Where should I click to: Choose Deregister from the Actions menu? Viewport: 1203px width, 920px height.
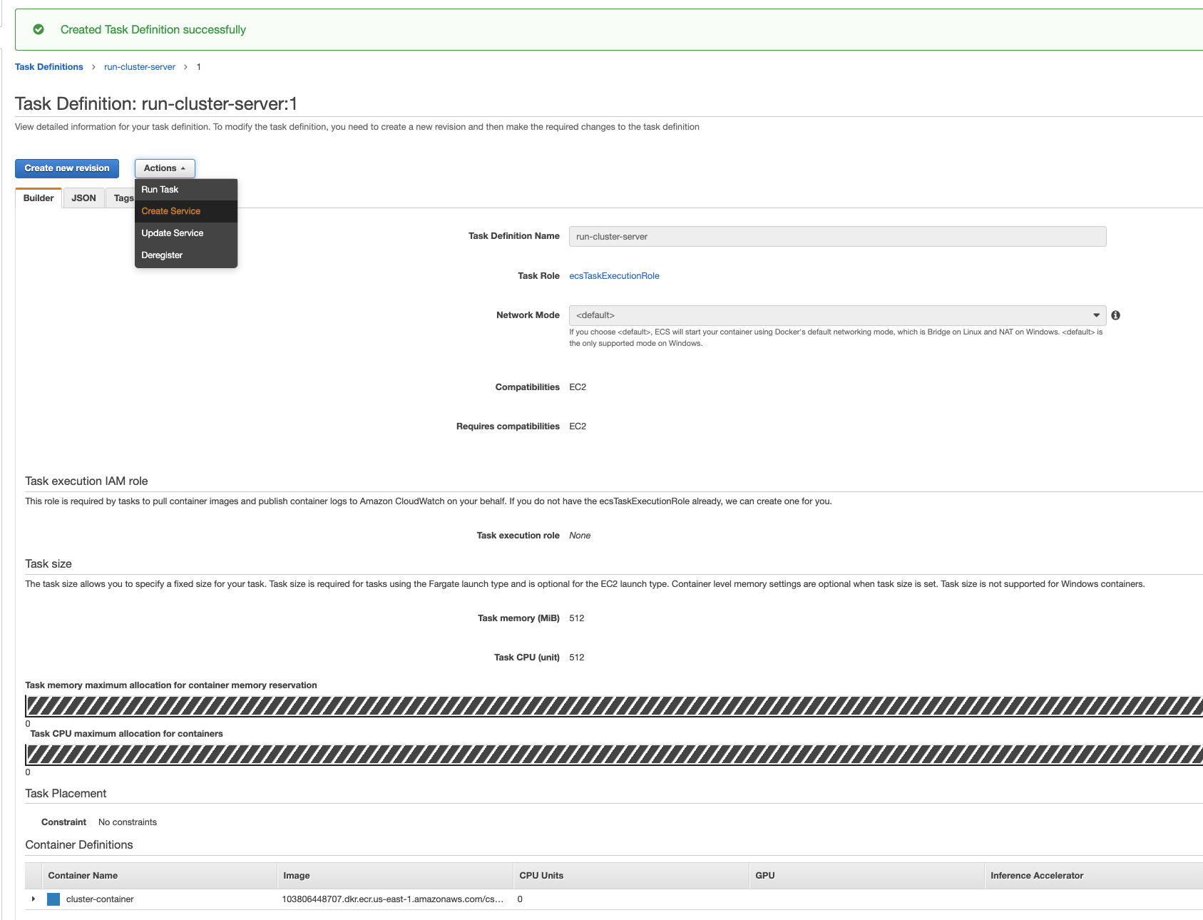[x=162, y=255]
